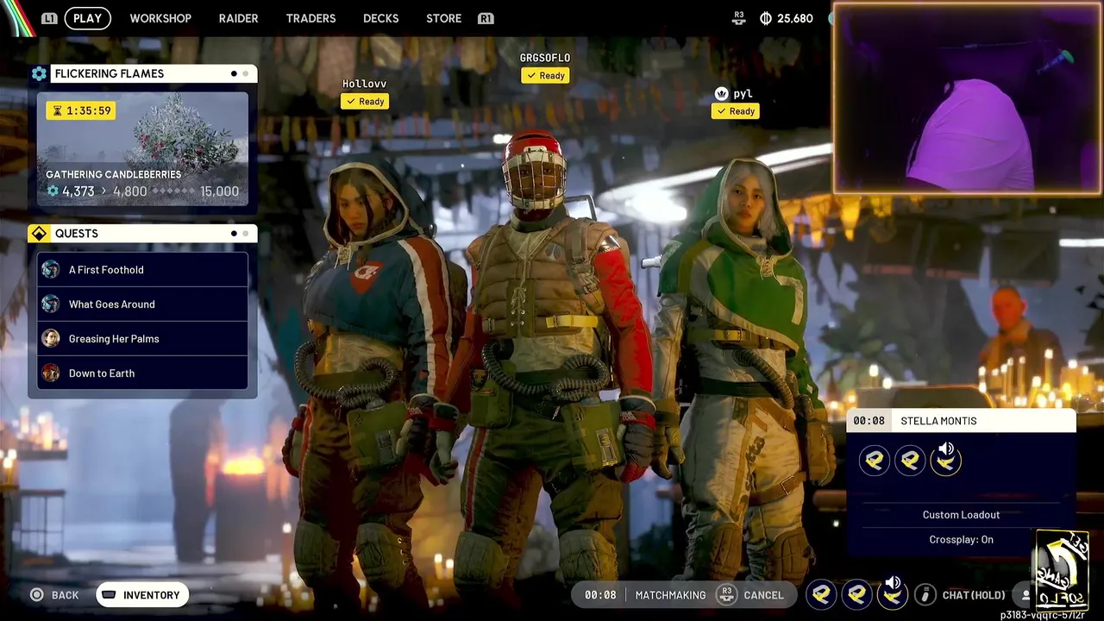Click the 15,000 goal value
This screenshot has width=1104, height=621.
click(219, 191)
